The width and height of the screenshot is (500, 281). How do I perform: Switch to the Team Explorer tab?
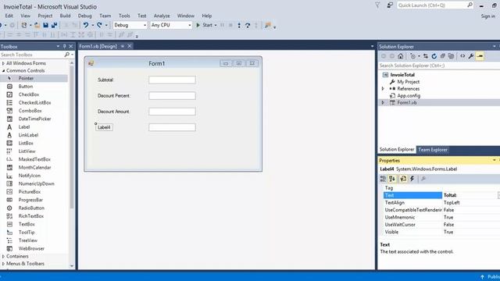coord(433,150)
